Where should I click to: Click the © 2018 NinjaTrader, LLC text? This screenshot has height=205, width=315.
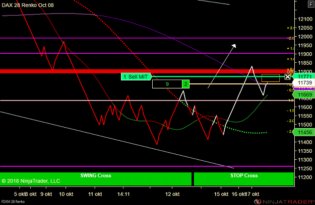coord(31,181)
